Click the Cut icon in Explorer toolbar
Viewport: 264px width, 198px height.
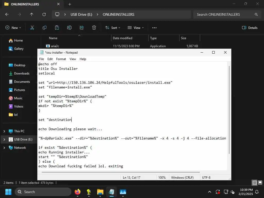(x=32, y=28)
